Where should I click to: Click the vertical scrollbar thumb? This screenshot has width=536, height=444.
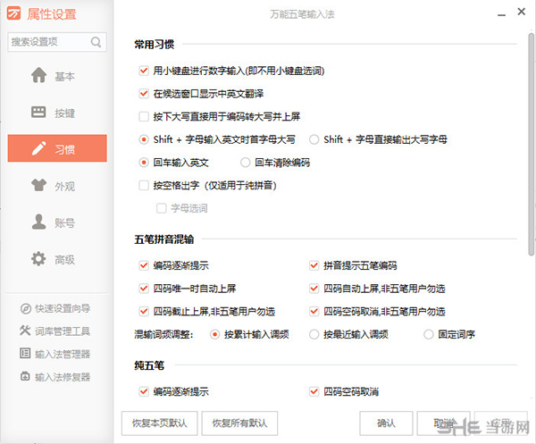tap(531, 144)
